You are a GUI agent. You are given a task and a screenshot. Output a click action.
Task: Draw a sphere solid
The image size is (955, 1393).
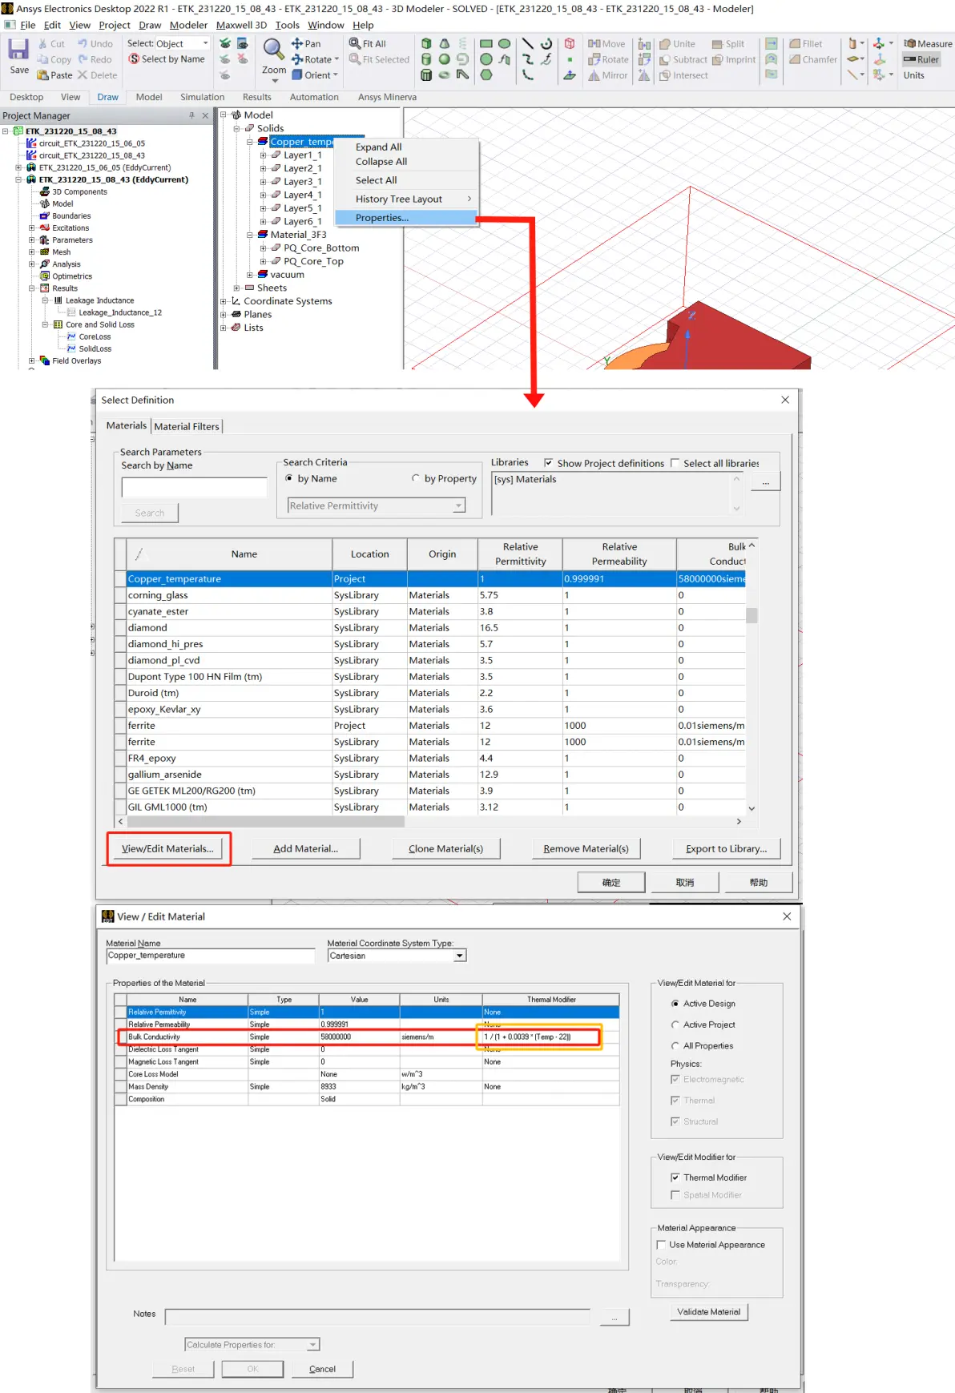point(445,59)
